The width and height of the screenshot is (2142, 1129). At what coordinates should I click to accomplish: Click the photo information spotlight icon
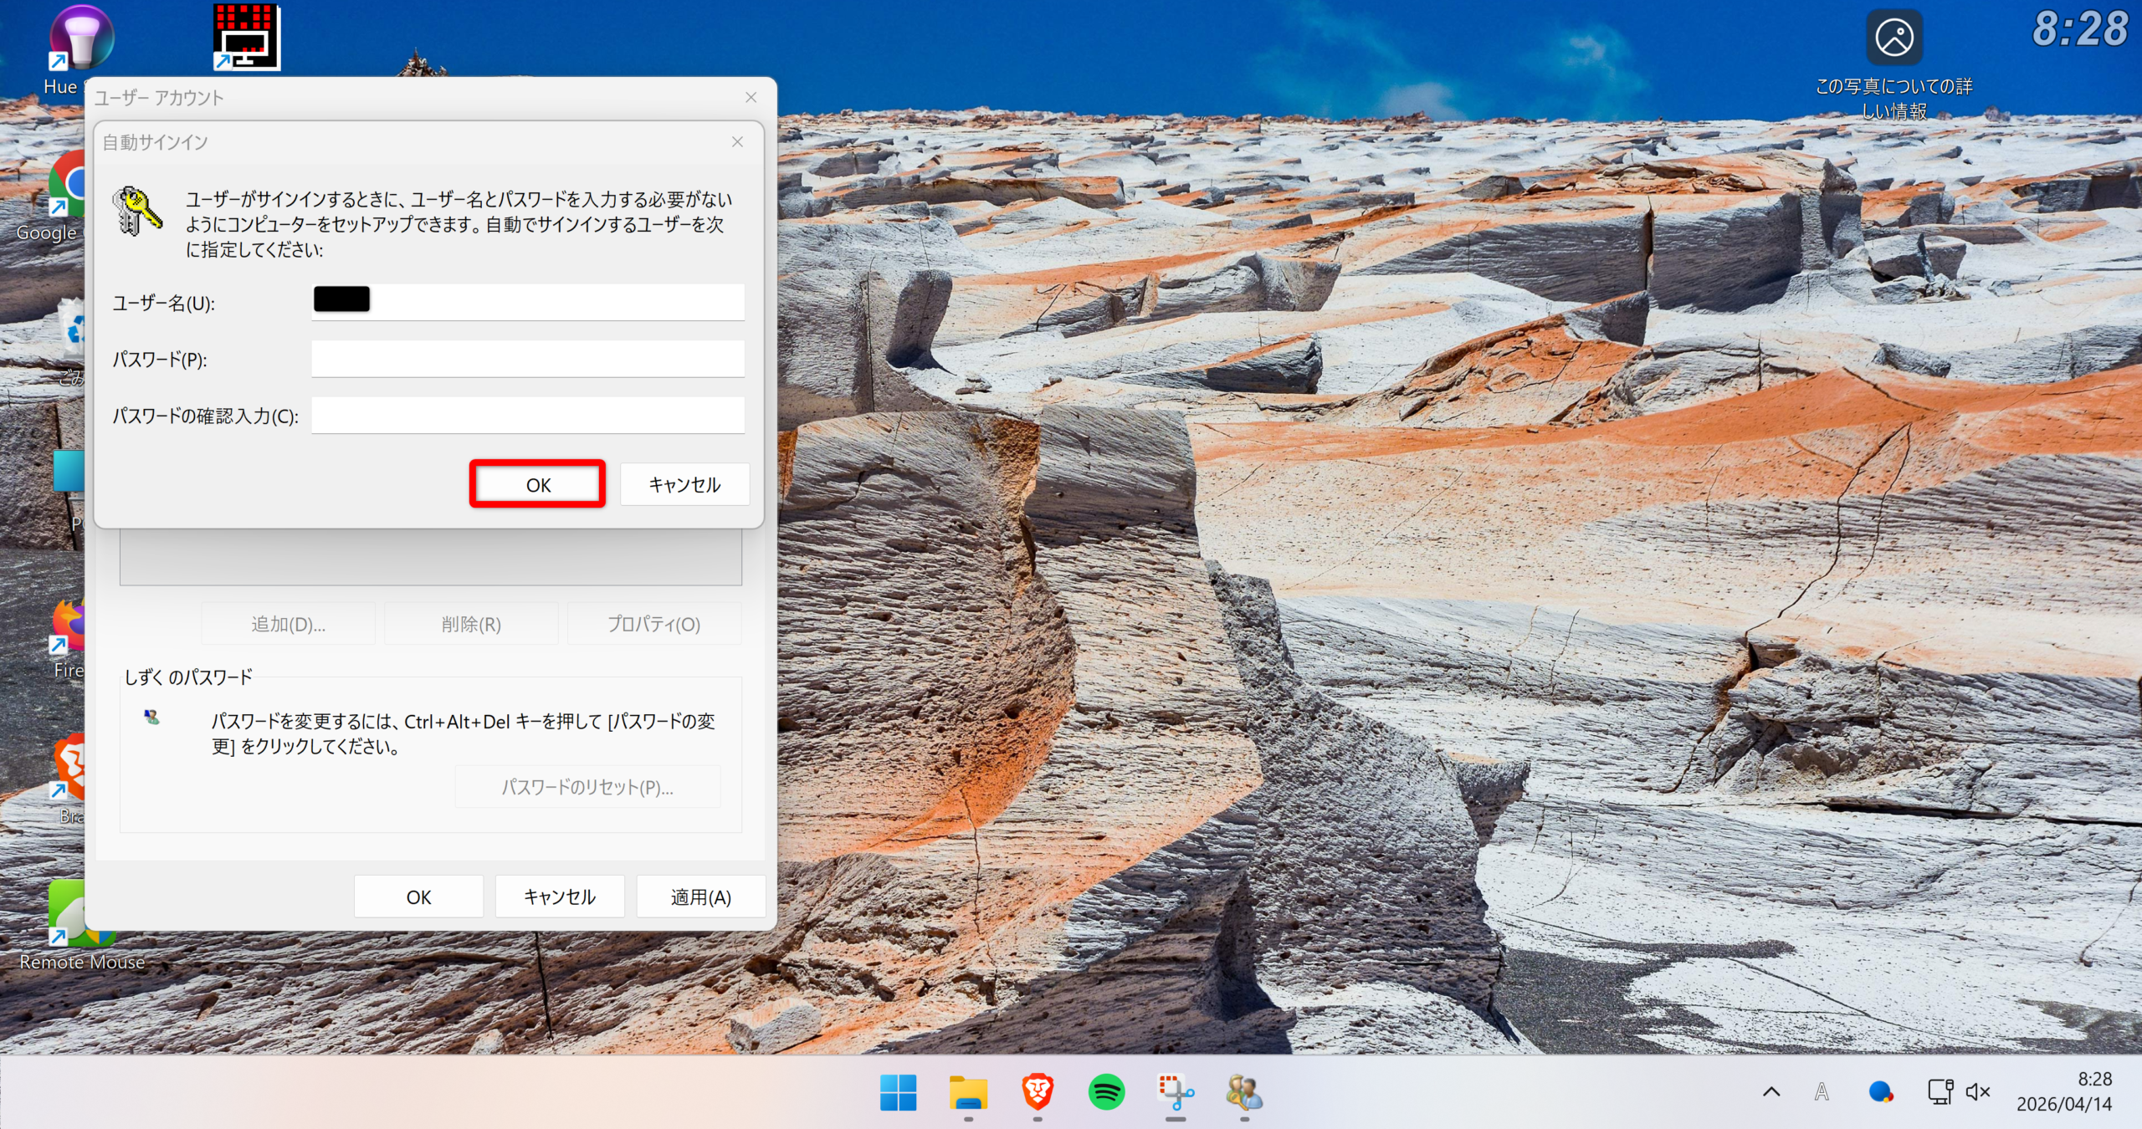click(x=1893, y=38)
